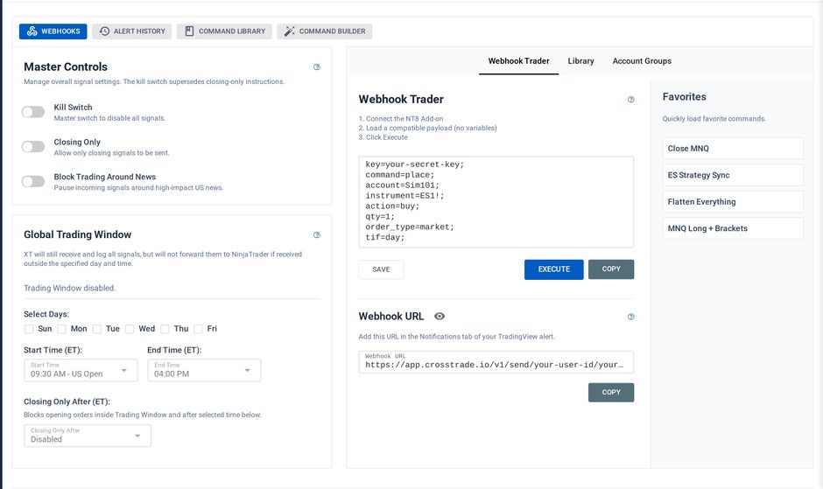Check the Wed day checkbox

(130, 329)
